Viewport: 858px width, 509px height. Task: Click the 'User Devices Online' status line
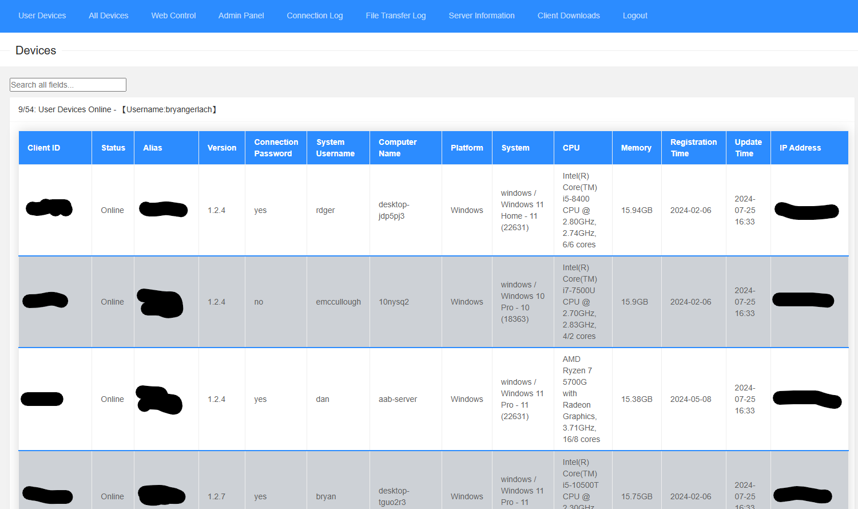[x=117, y=109]
